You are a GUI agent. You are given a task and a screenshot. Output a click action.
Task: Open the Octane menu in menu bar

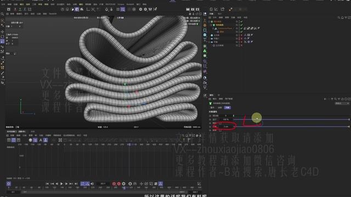121,4
